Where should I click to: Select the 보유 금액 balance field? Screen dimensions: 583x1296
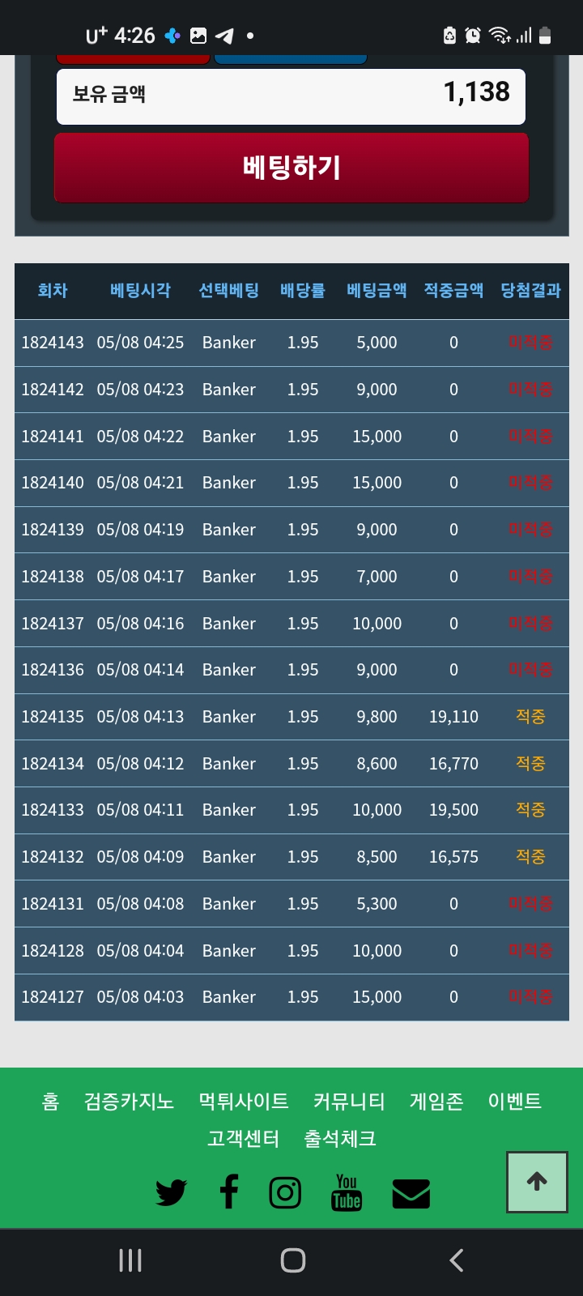pos(291,96)
